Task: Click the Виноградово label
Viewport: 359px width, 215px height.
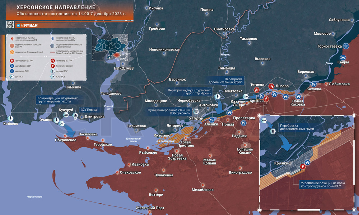Action: (241, 172)
